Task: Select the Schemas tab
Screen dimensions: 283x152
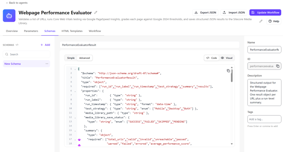Action: 50,31
